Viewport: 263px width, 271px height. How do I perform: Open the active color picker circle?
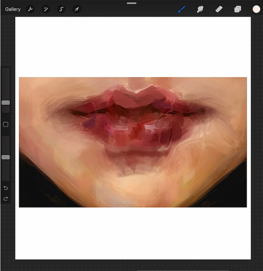(x=256, y=9)
